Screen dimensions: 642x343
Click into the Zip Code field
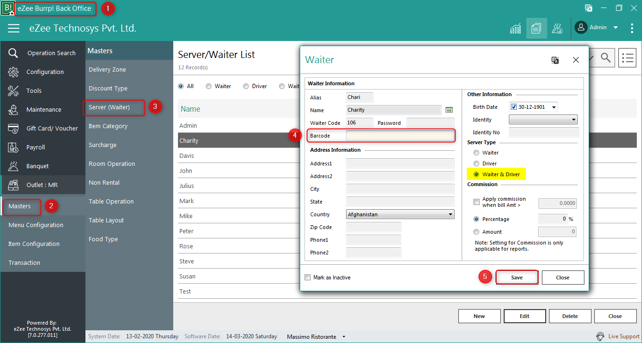click(x=373, y=227)
